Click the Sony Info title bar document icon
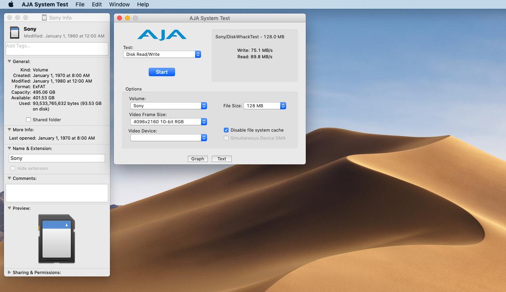The width and height of the screenshot is (506, 292). 44,18
